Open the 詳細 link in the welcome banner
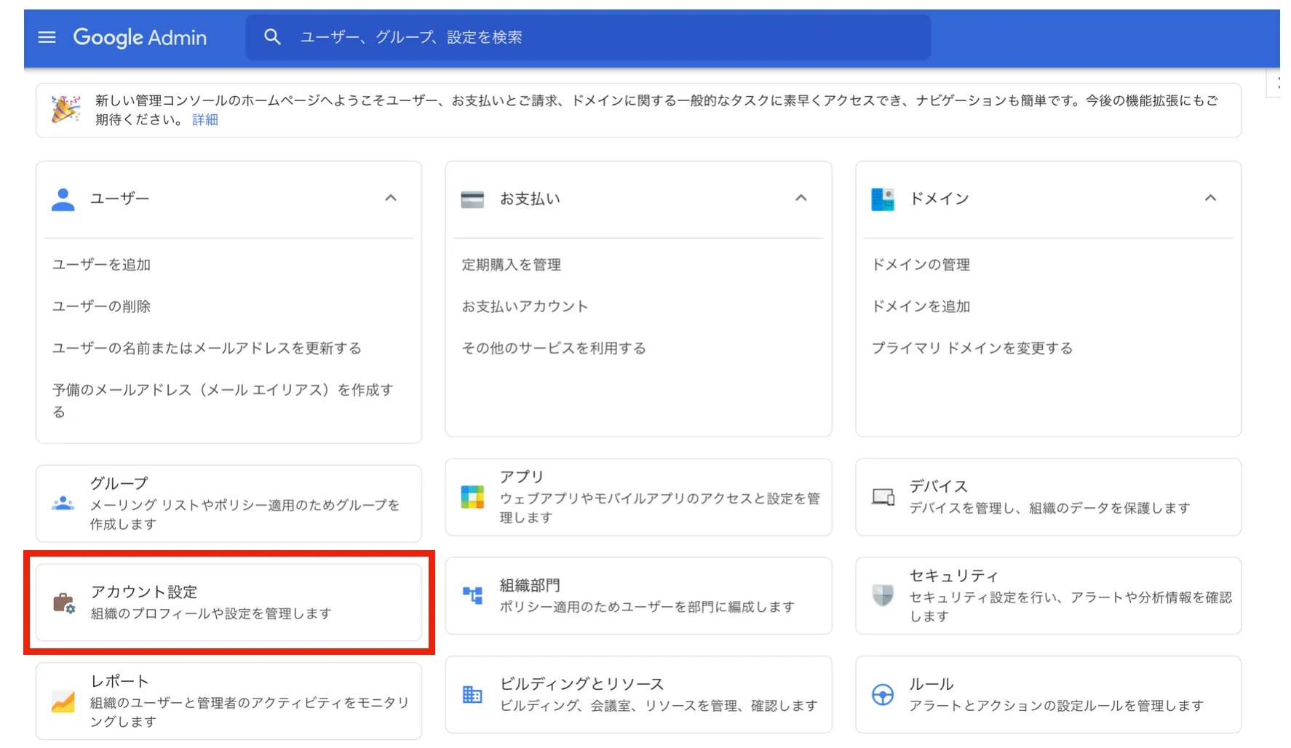Image resolution: width=1291 pixels, height=748 pixels. 205,120
